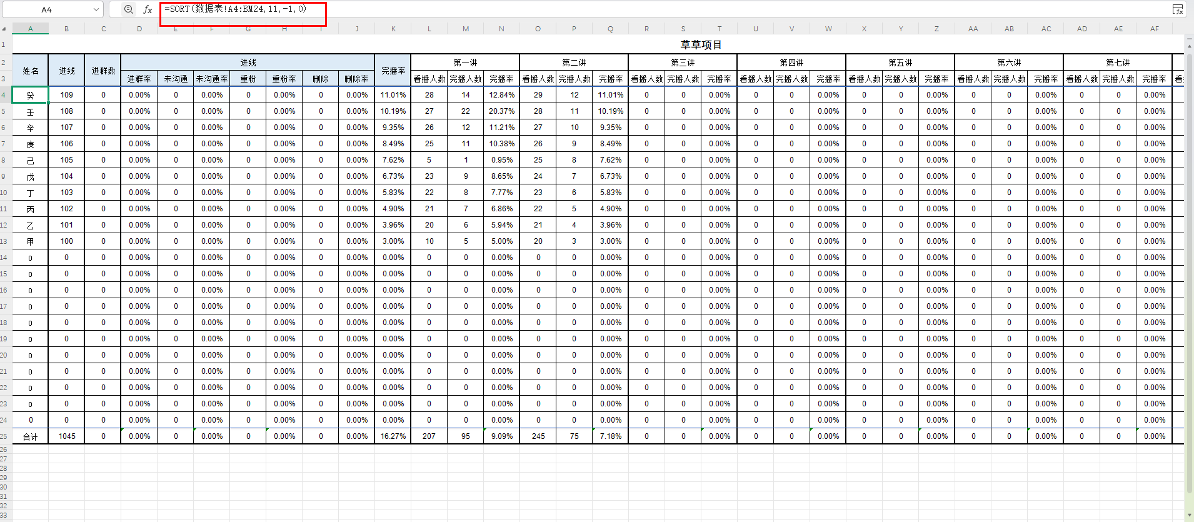Image resolution: width=1194 pixels, height=522 pixels.
Task: Click the select-all corner of the grid
Action: tap(5, 29)
